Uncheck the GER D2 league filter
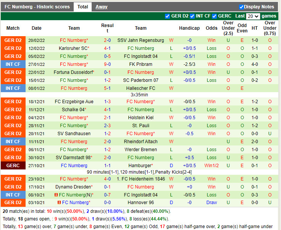The height and width of the screenshot is (230, 281). tap(167, 16)
